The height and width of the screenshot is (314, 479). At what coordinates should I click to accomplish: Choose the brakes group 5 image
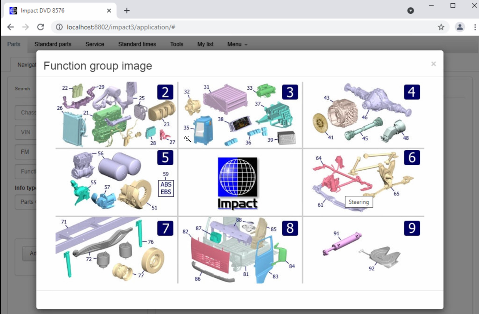pyautogui.click(x=116, y=182)
